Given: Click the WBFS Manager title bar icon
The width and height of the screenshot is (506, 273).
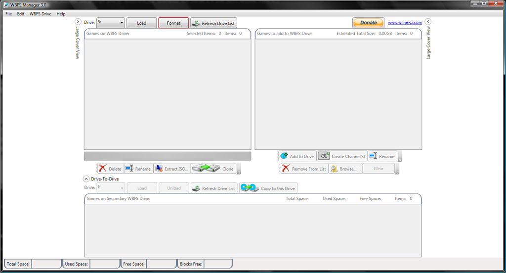Looking at the screenshot, I should [x=6, y=5].
